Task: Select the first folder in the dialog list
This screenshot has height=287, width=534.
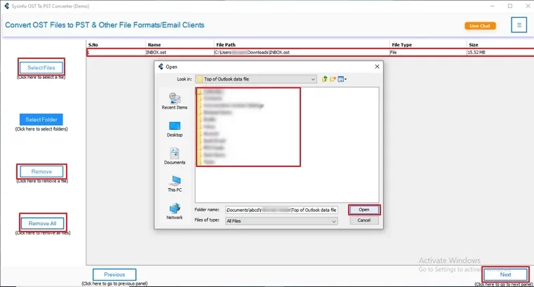Action: (x=210, y=91)
